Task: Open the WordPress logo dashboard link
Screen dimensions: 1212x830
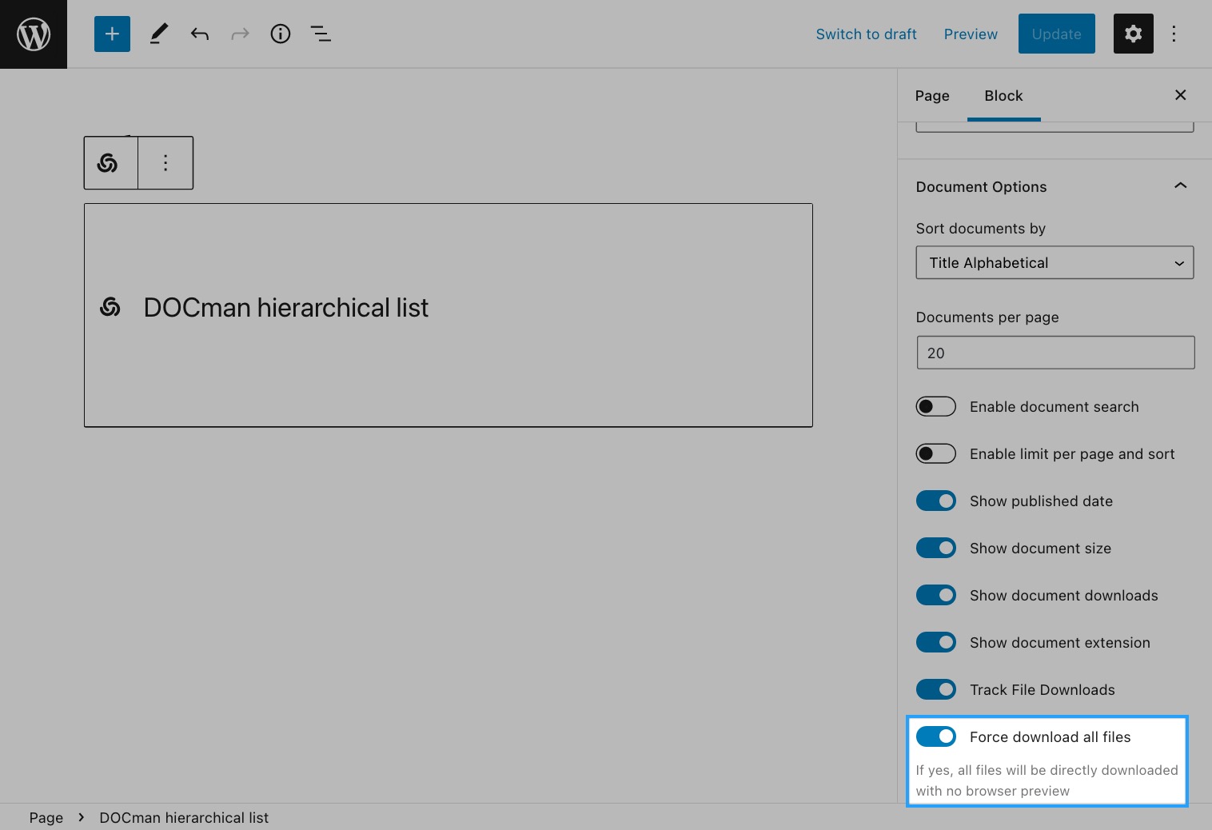Action: 34,34
